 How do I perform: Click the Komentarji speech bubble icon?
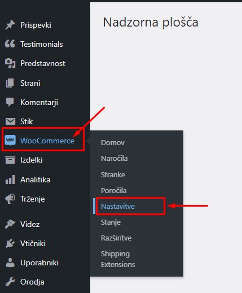[x=10, y=102]
